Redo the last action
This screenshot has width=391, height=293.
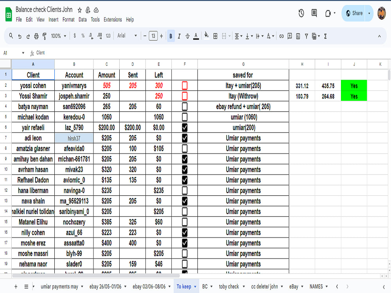[x=28, y=36]
